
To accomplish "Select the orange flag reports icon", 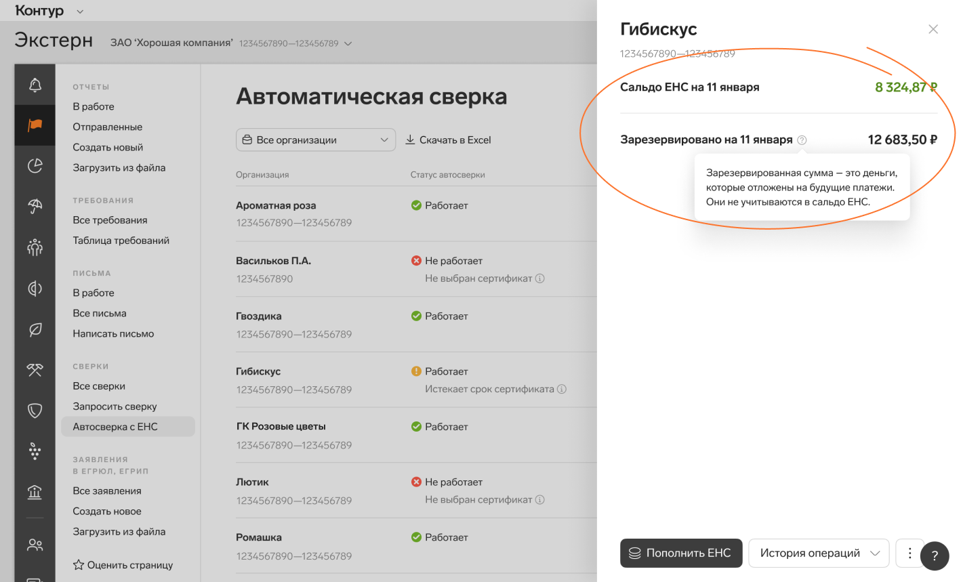I will click(x=35, y=125).
